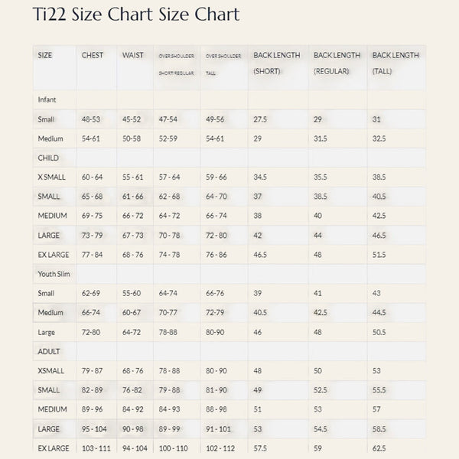Click the BACK LENGTH (REGULAR) header
Viewport: 459px width, 459px height.
(x=337, y=63)
